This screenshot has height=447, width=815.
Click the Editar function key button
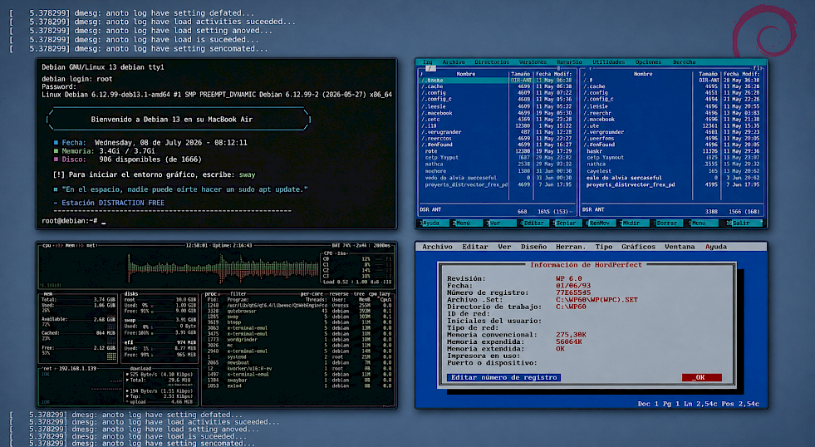point(533,223)
